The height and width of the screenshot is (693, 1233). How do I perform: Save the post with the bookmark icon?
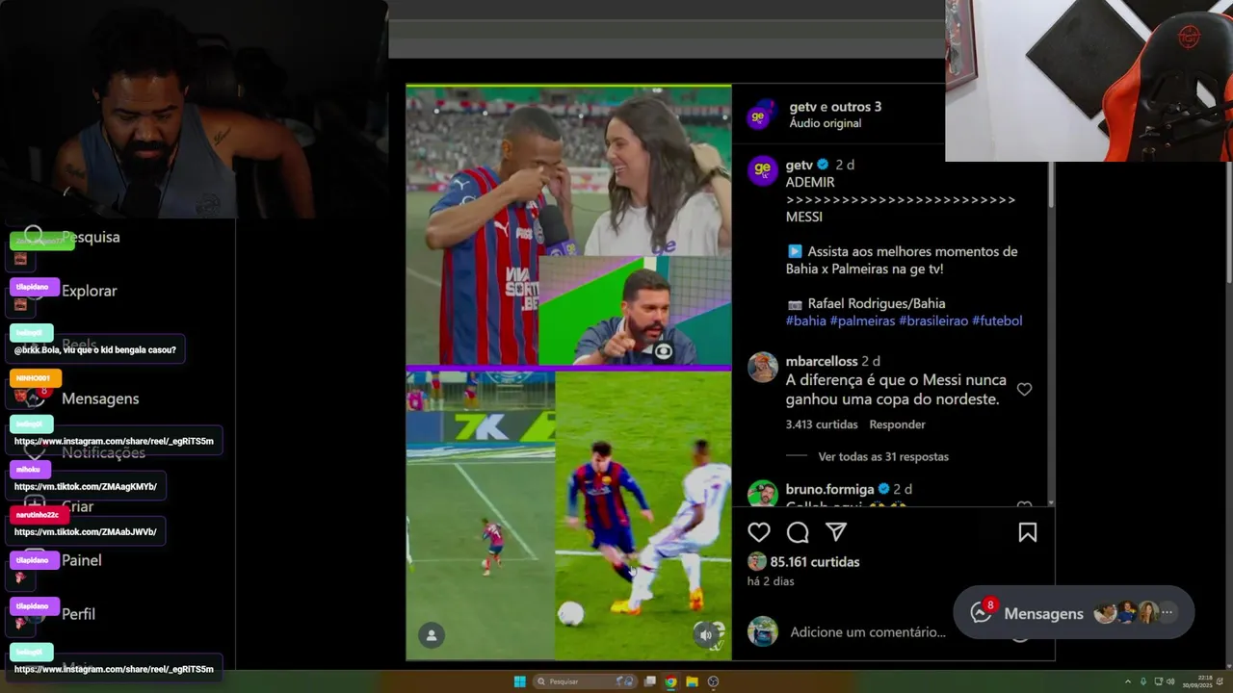click(x=1028, y=532)
